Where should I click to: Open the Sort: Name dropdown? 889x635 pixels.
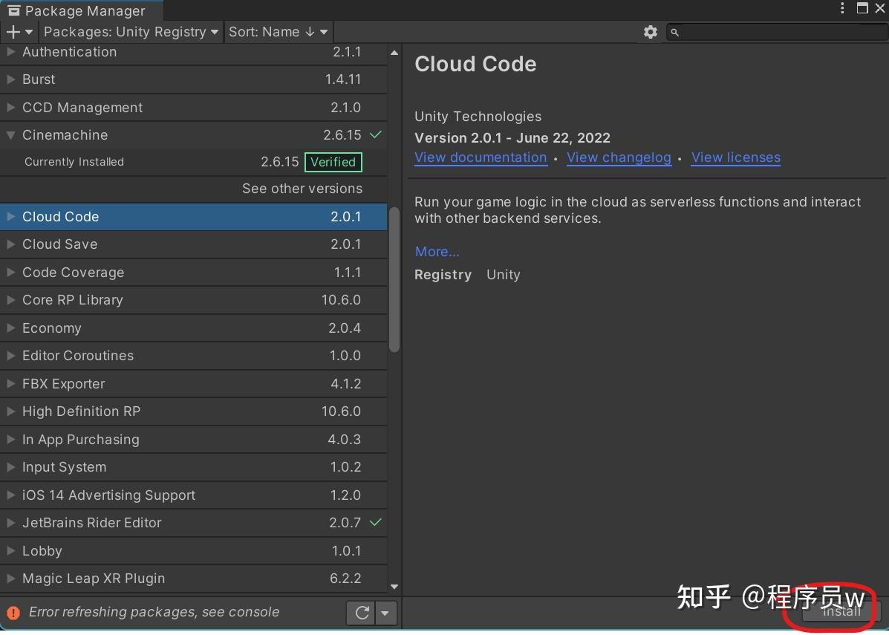tap(278, 31)
